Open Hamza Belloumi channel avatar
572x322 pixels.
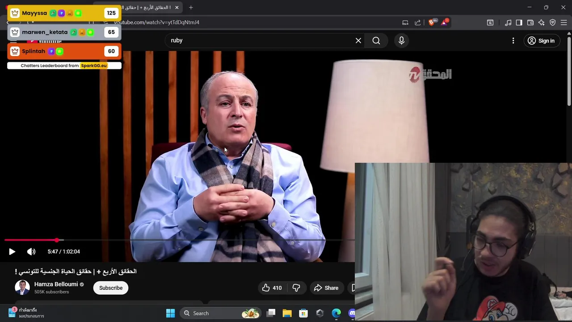(22, 288)
